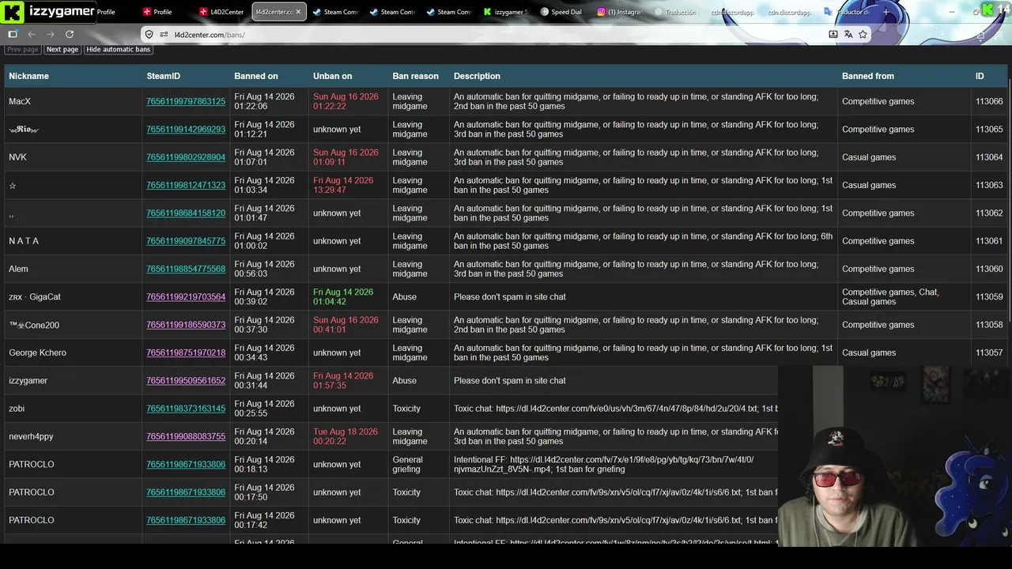The image size is (1012, 569).
Task: Select the nickname izzygamer in table
Action: [28, 381]
